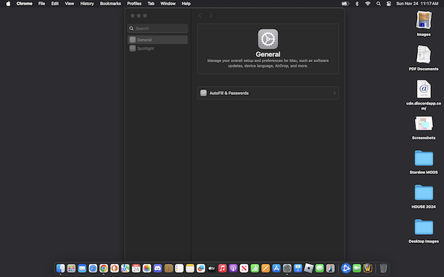
Task: Click the Bluetooth menu bar icon
Action: pyautogui.click(x=357, y=3)
